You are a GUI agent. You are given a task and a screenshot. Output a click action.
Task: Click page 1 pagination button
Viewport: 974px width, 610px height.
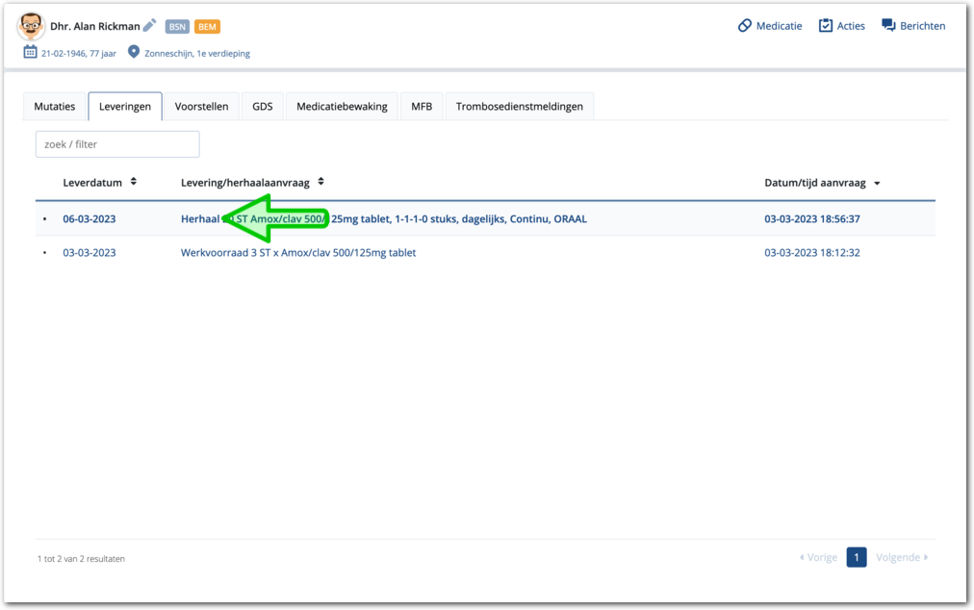pyautogui.click(x=857, y=557)
